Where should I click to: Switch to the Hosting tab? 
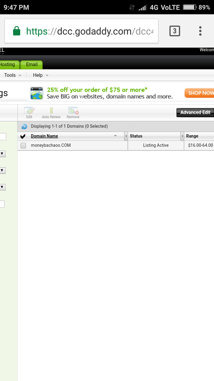pos(8,65)
